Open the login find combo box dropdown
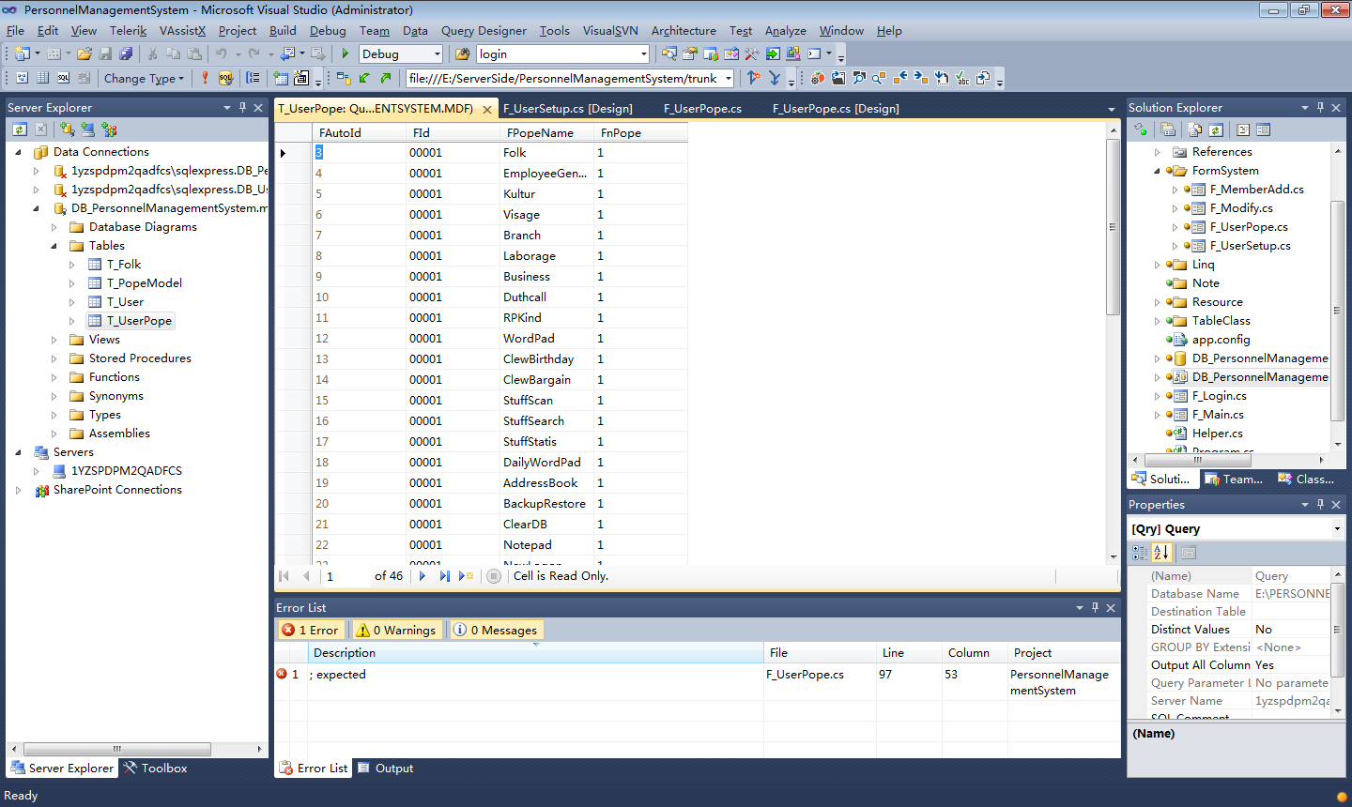 [643, 54]
